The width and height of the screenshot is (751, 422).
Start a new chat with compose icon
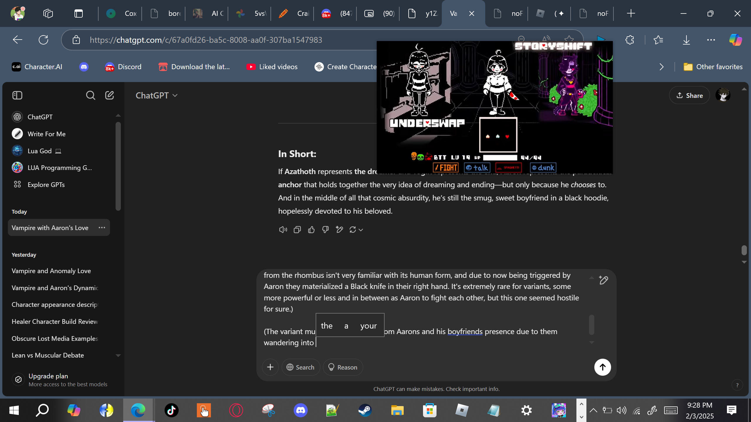(x=109, y=95)
